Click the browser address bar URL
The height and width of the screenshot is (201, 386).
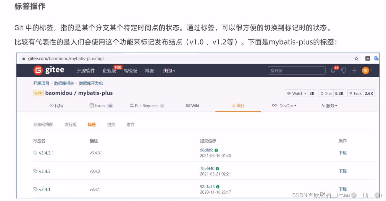pos(66,59)
